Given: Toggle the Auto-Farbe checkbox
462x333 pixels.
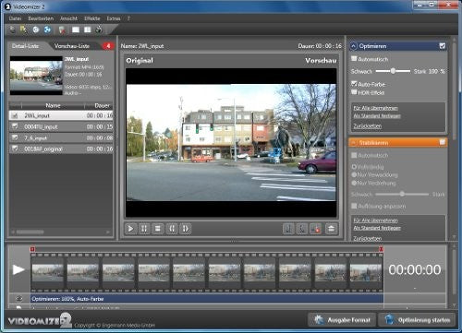Looking at the screenshot, I should (354, 83).
